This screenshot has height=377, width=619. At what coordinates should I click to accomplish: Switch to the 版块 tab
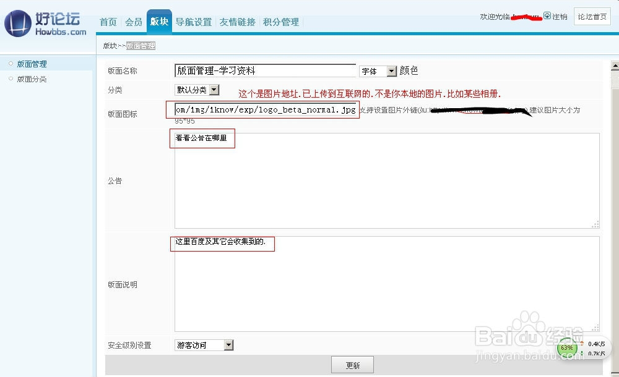159,20
